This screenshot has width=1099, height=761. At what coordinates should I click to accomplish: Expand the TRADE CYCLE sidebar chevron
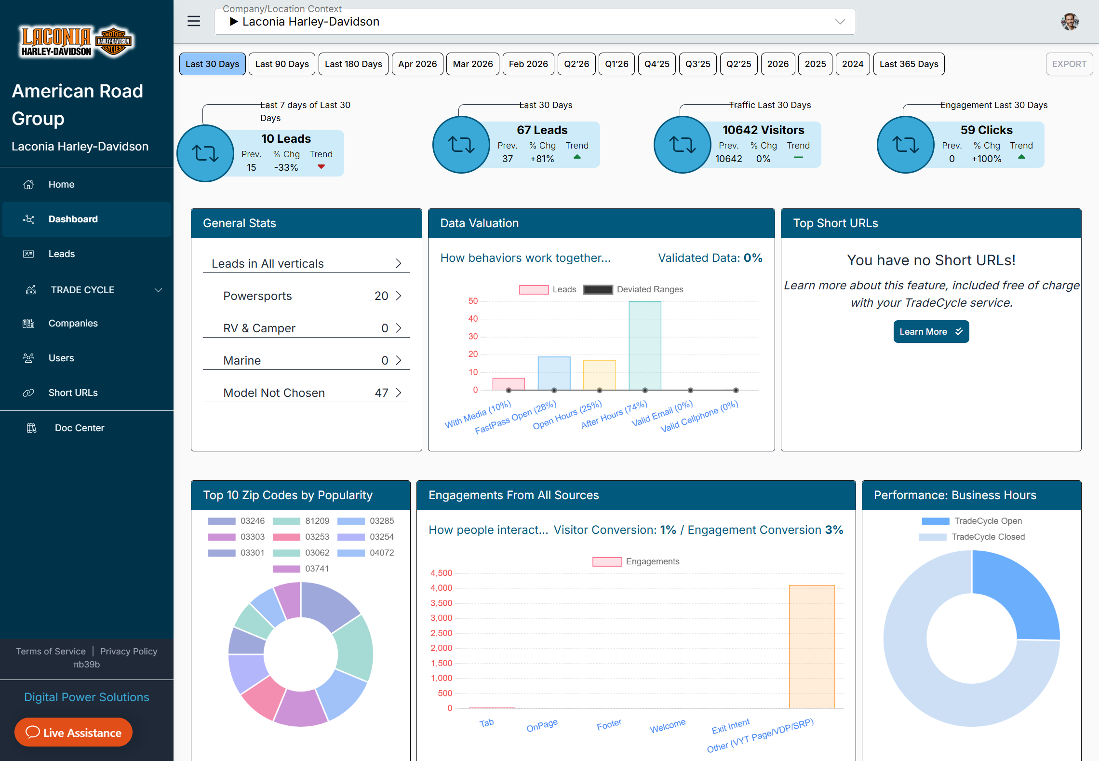158,290
